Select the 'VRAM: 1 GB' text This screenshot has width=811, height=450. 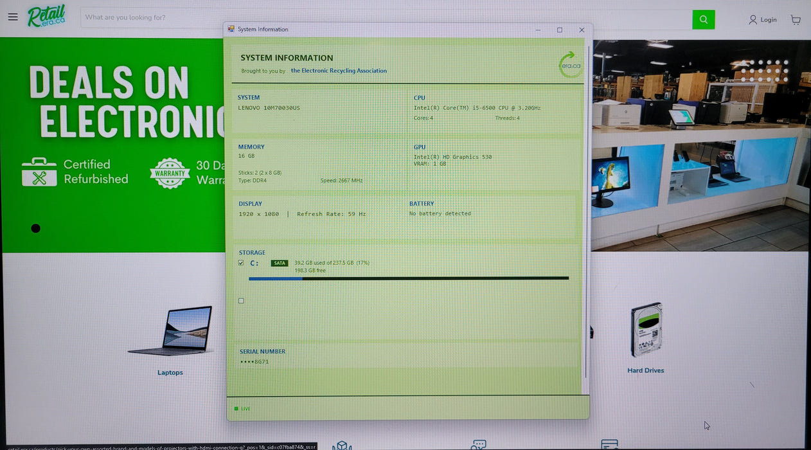(x=430, y=164)
